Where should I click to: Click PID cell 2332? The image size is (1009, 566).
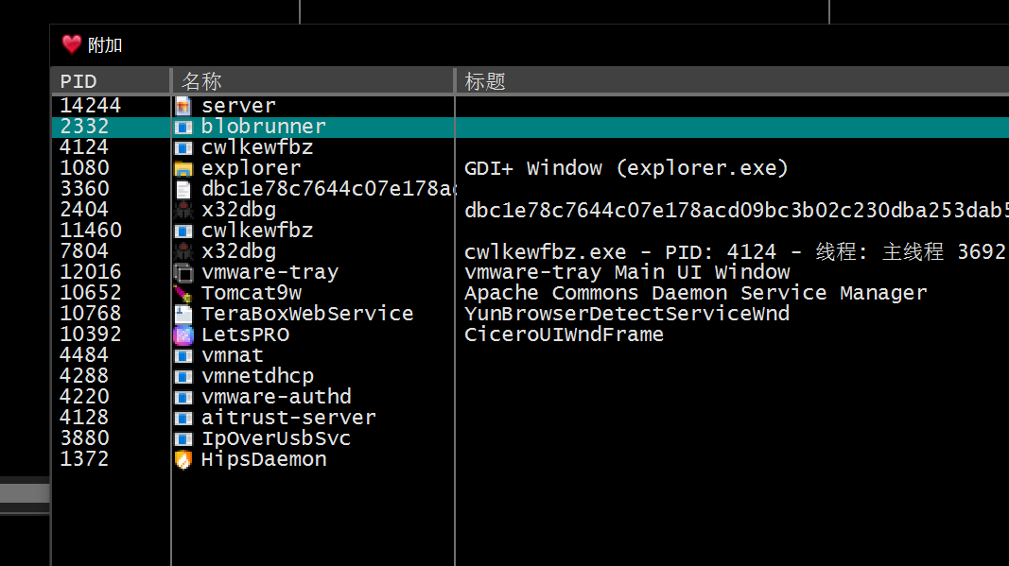(84, 127)
